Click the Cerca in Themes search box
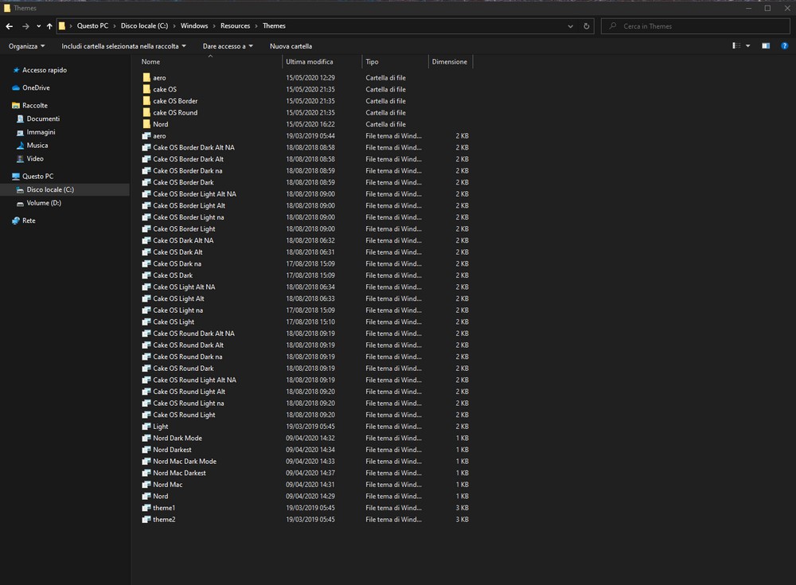This screenshot has width=796, height=585. click(693, 26)
